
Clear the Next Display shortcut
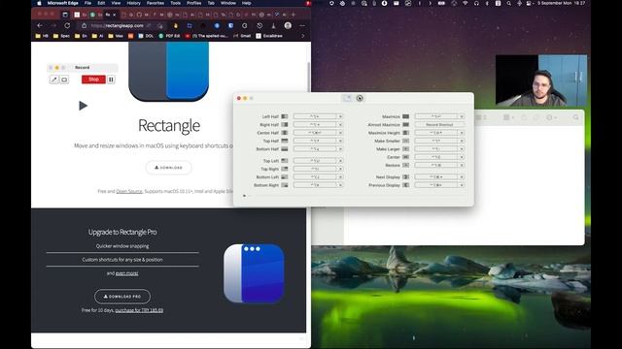(462, 177)
